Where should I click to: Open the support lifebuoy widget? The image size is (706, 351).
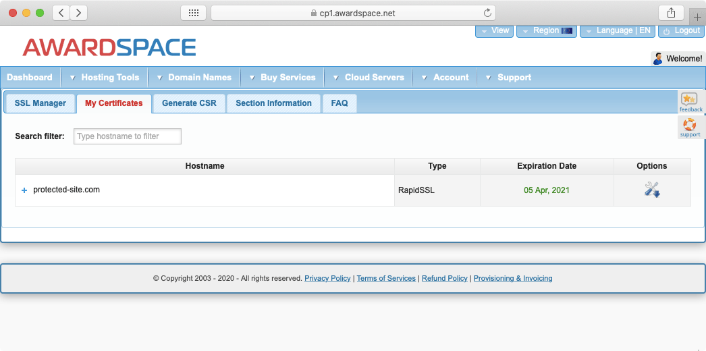coord(690,127)
